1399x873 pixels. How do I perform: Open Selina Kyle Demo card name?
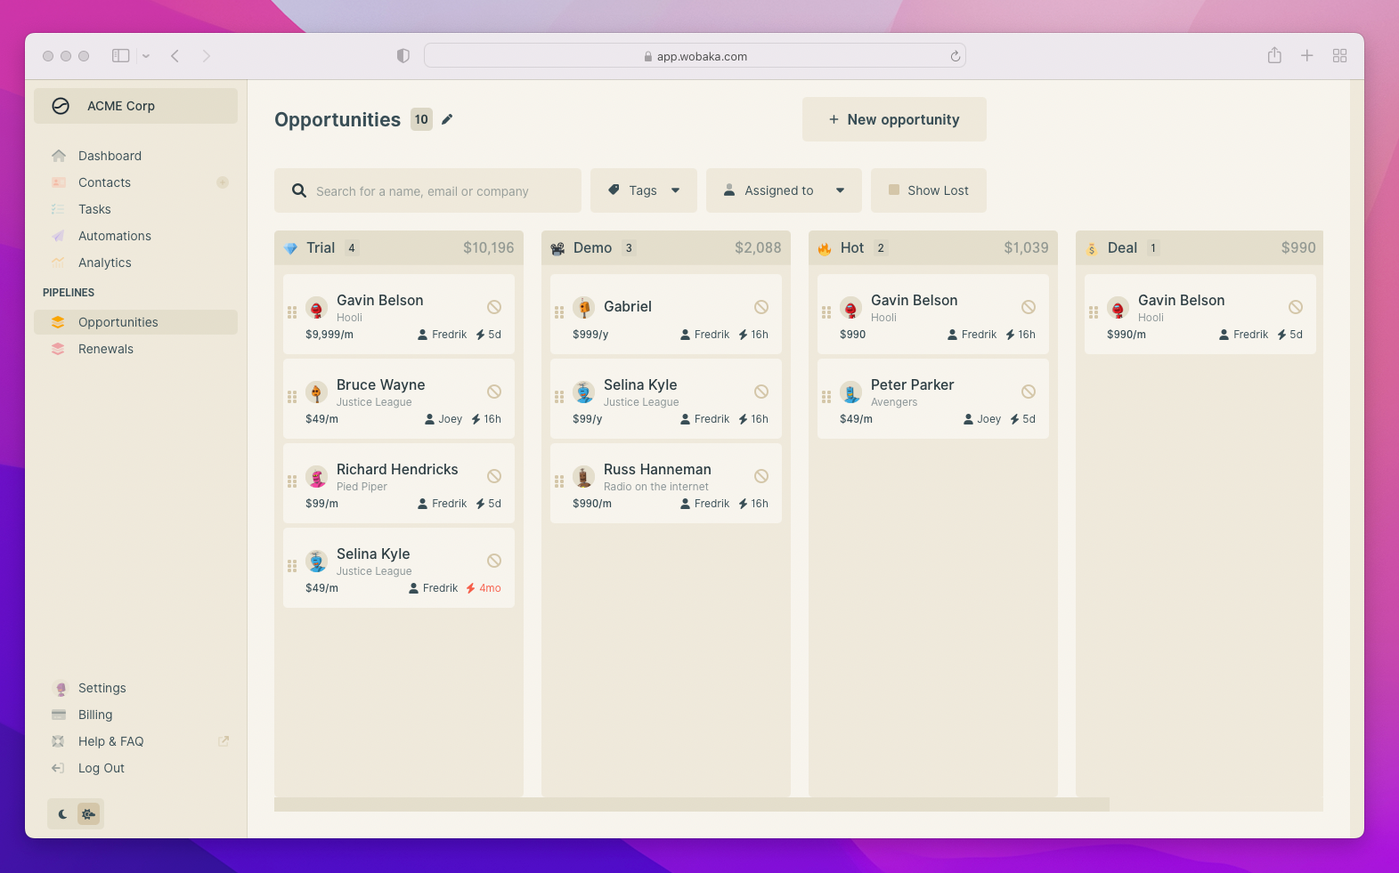point(640,384)
